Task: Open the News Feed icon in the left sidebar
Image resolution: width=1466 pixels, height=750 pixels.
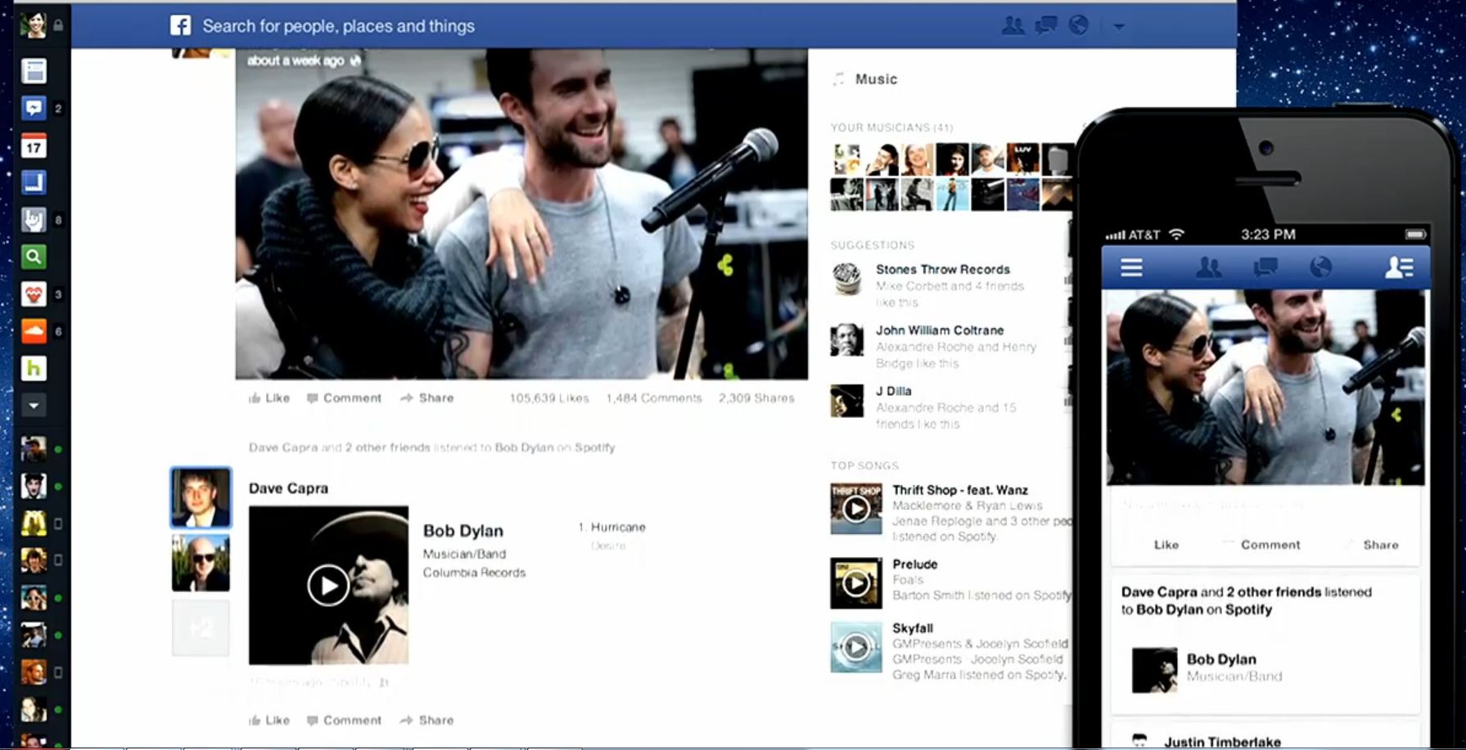Action: (33, 70)
